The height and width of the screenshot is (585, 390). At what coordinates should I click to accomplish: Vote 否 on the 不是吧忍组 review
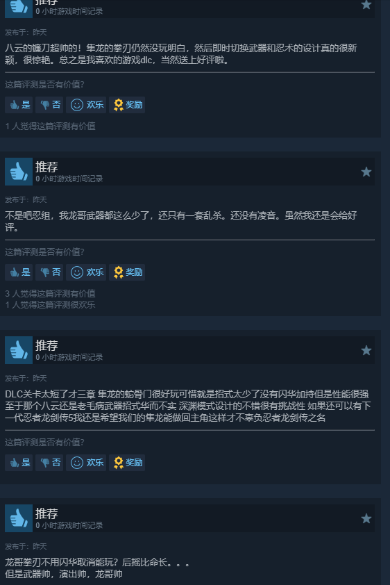pos(49,272)
